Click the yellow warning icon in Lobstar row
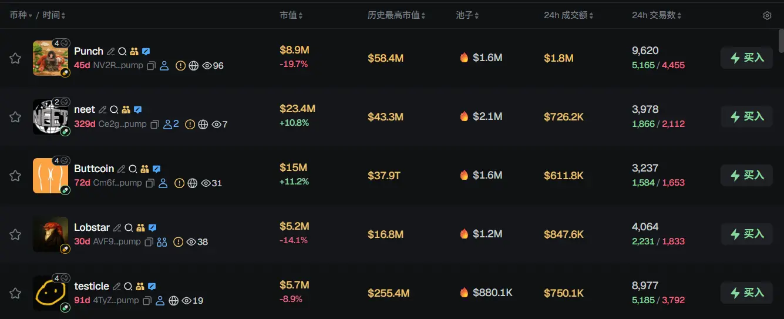784x319 pixels. (x=178, y=242)
